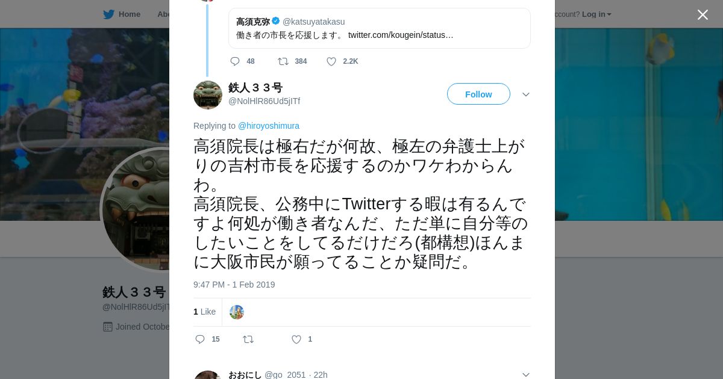Show who liked via 1 Like count
This screenshot has height=379, width=723.
tap(204, 312)
